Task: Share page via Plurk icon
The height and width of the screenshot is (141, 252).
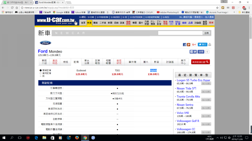Action: (x=189, y=45)
